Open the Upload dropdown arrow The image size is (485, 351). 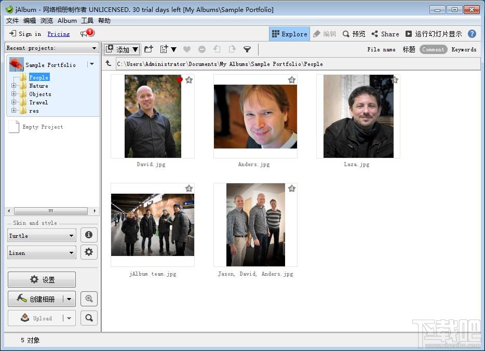(69, 318)
